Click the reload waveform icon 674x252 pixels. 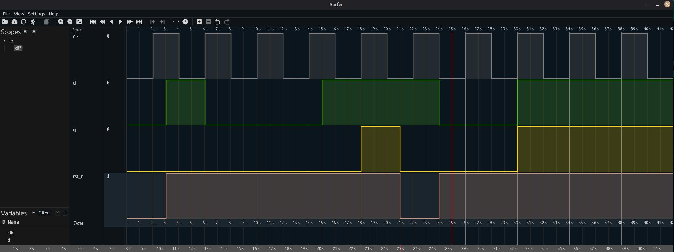click(x=24, y=22)
